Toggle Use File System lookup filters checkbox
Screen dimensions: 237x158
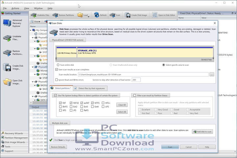(x=55, y=95)
